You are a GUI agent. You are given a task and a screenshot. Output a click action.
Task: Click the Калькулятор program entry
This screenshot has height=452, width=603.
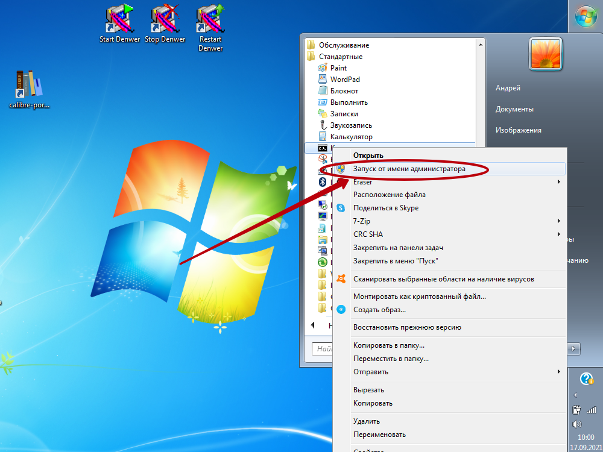pos(351,137)
